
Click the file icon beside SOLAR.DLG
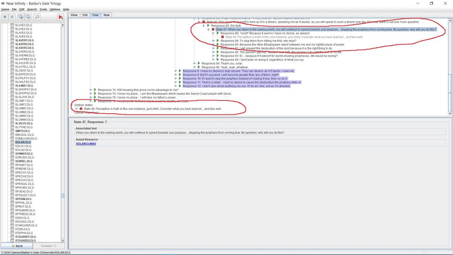pos(12,142)
